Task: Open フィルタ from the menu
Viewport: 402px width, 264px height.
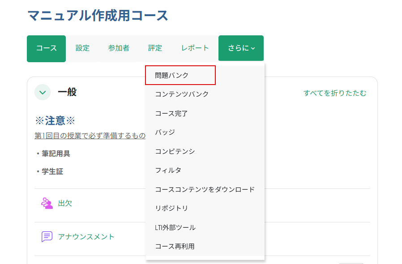Action: point(168,170)
